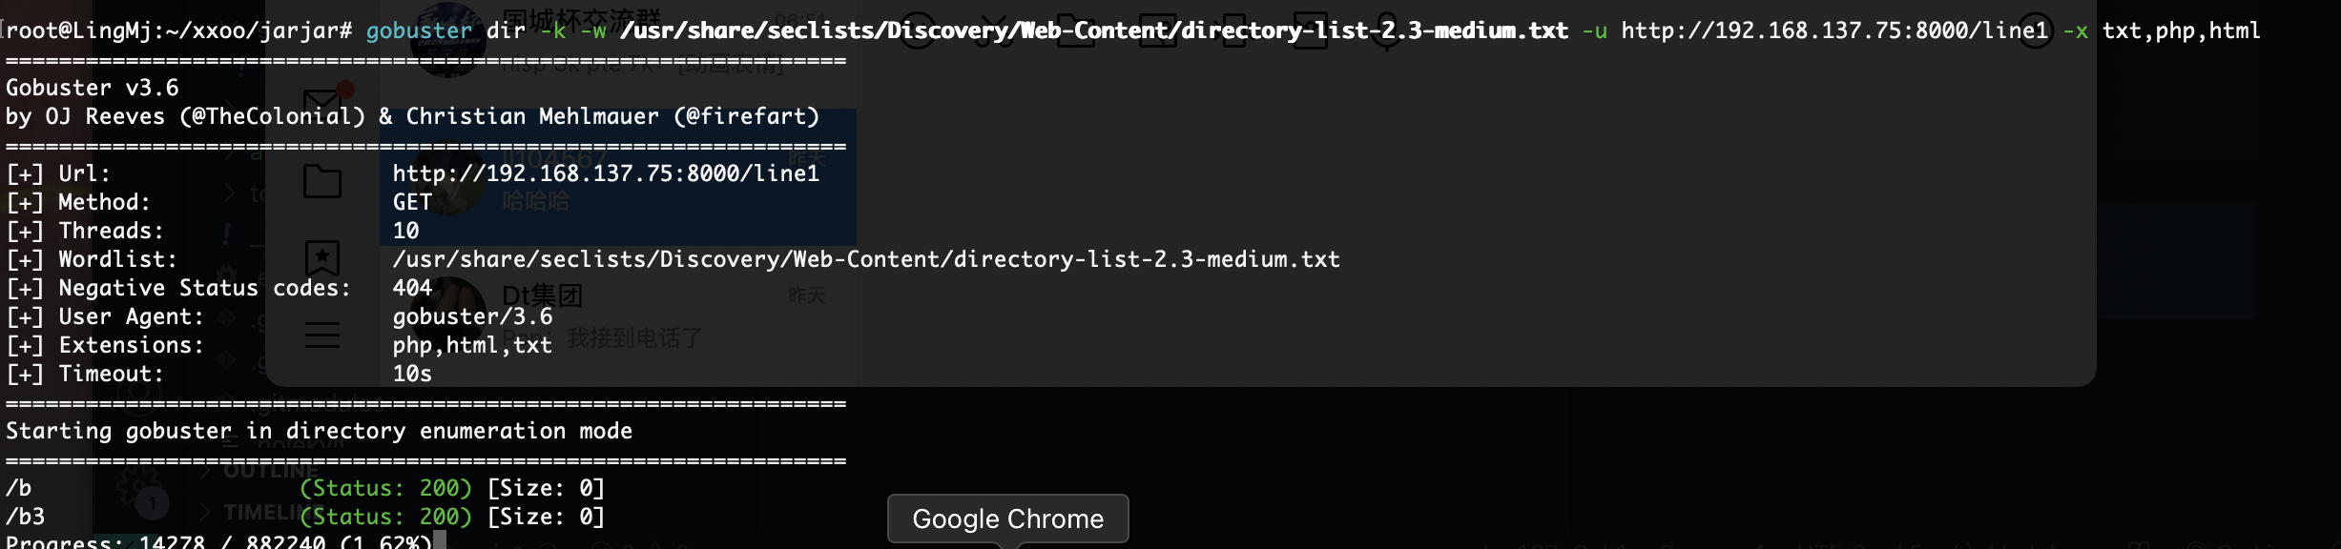Click the terminal cursor block after progress

click(x=440, y=541)
